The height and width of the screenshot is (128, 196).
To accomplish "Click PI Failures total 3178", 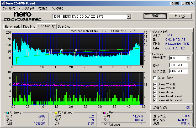I will (x=91, y=124).
